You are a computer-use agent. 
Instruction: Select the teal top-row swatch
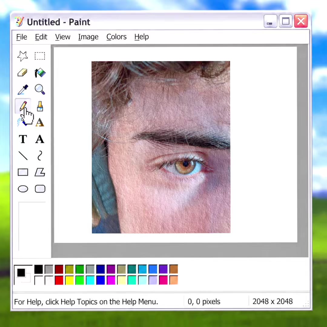(132, 269)
